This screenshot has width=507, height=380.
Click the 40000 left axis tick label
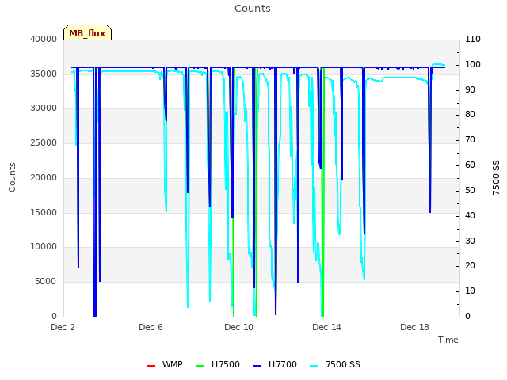point(44,39)
